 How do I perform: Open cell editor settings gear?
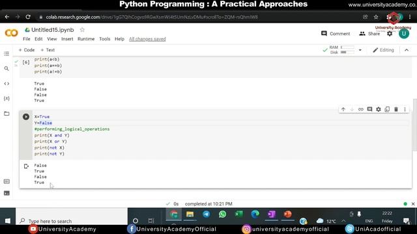(x=379, y=109)
